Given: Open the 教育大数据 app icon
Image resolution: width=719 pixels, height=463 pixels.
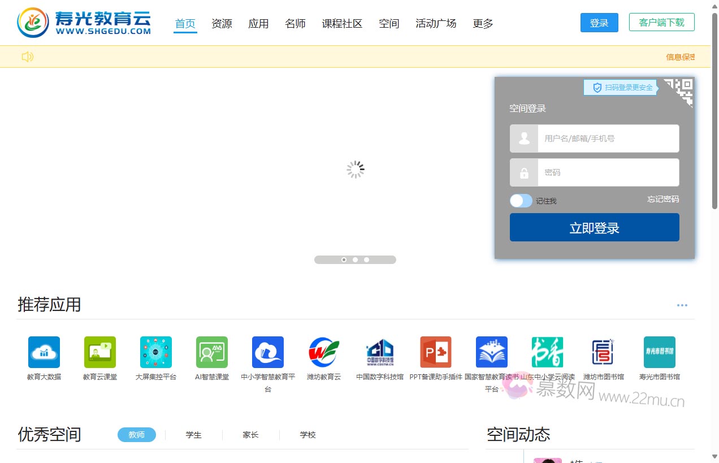Looking at the screenshot, I should click(x=44, y=352).
